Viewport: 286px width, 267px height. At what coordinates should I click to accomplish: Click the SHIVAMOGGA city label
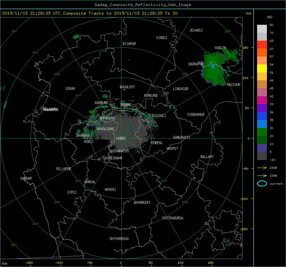(119, 239)
